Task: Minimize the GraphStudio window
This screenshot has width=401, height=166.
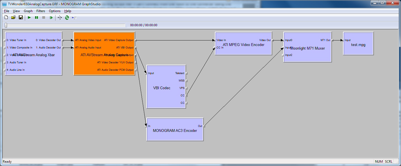Action: [375, 3]
